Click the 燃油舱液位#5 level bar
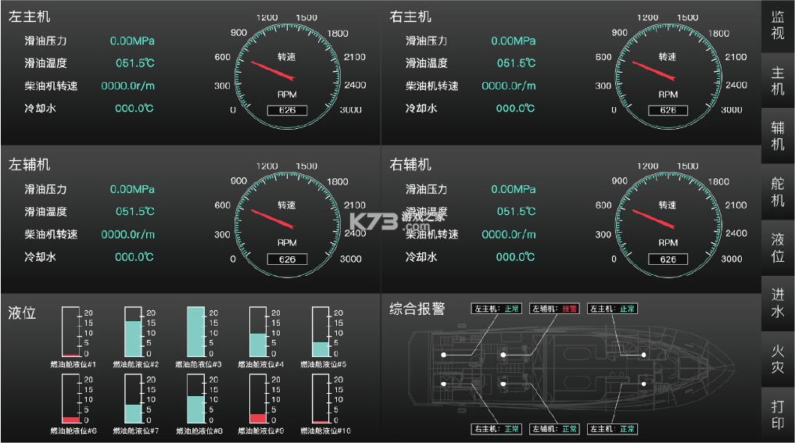The height and width of the screenshot is (443, 795). click(x=321, y=331)
